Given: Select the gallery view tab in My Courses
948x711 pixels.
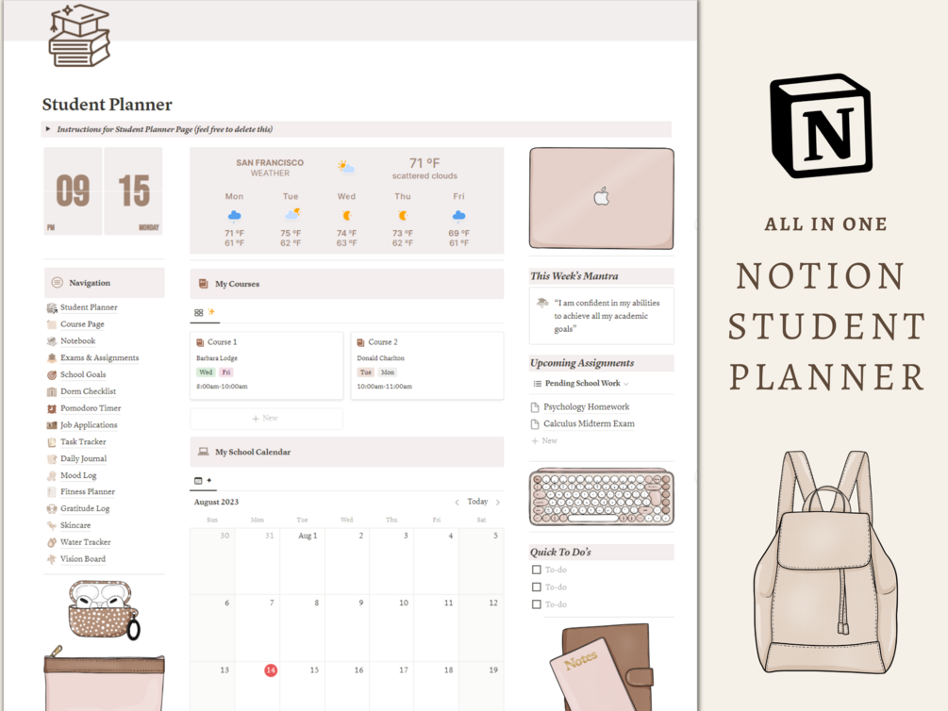Looking at the screenshot, I should pos(205,312).
